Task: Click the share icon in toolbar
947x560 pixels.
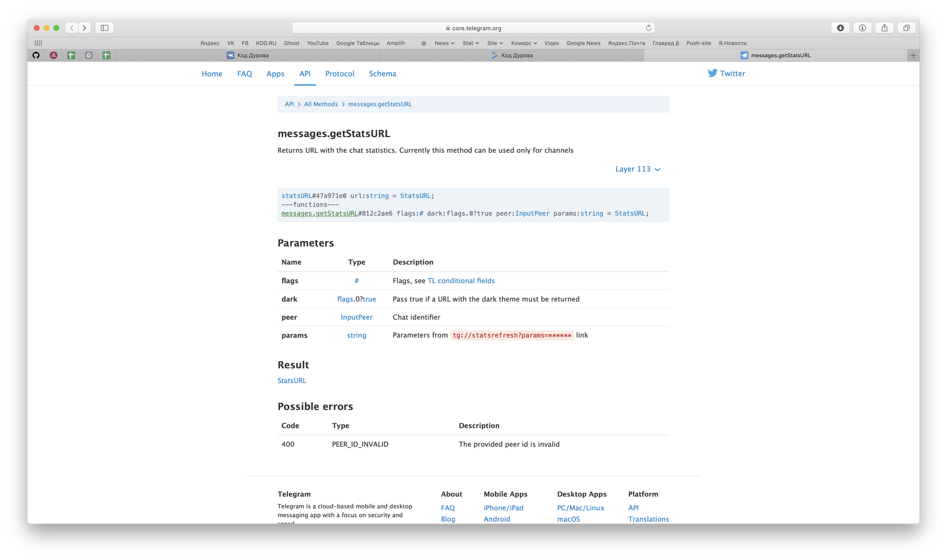Action: [884, 28]
